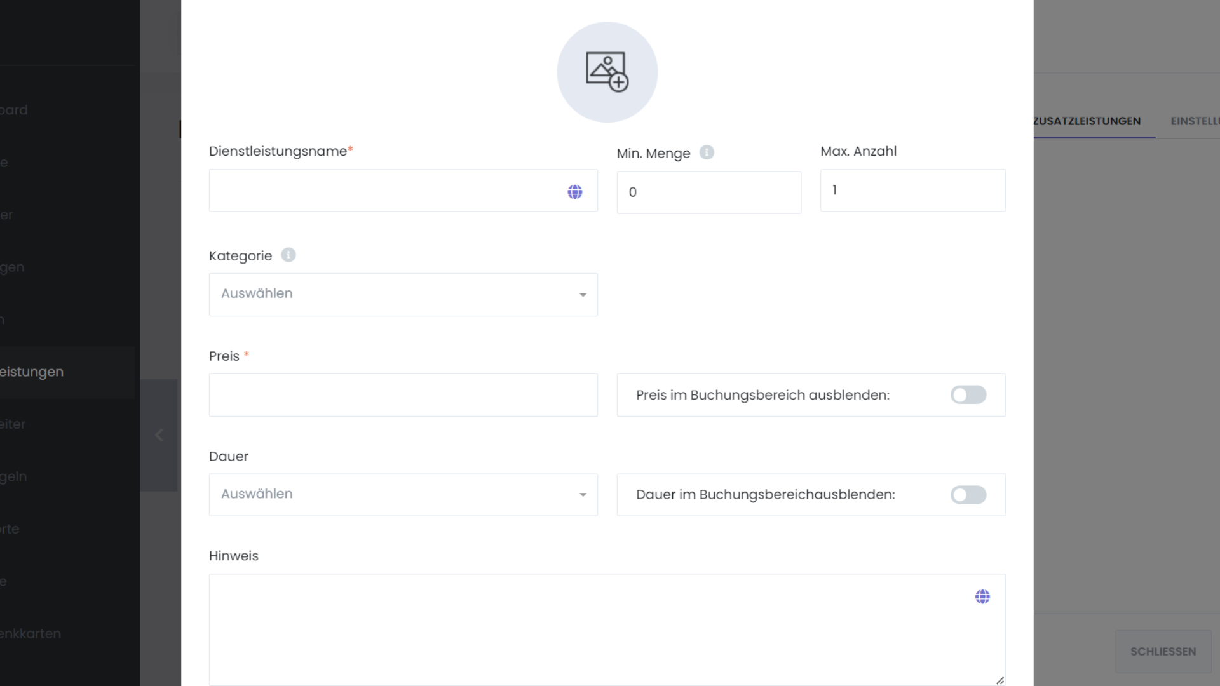Click info icon next to Min. Menge

pos(707,152)
